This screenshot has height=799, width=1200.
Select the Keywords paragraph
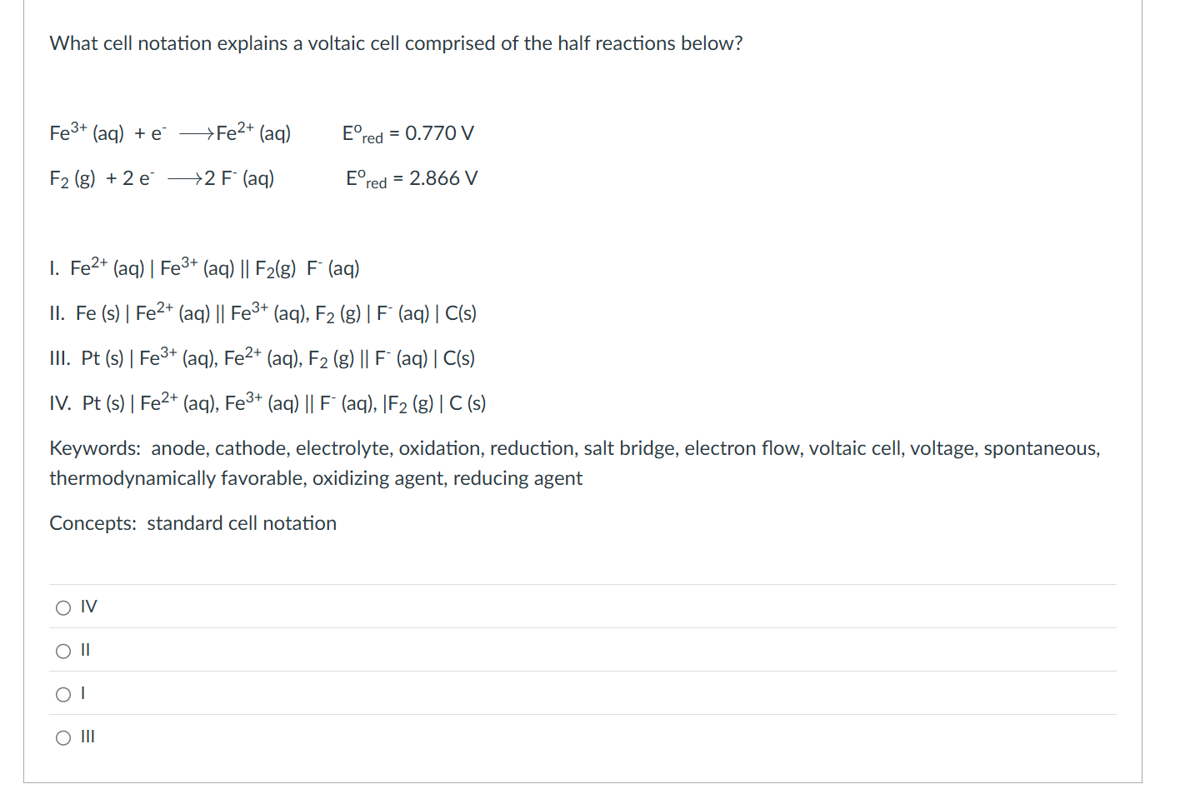[x=575, y=462]
